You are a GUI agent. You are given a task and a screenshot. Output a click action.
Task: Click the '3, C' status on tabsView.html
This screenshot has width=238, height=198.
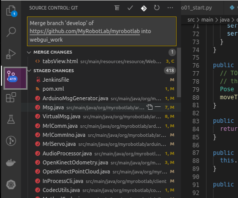[x=170, y=61]
